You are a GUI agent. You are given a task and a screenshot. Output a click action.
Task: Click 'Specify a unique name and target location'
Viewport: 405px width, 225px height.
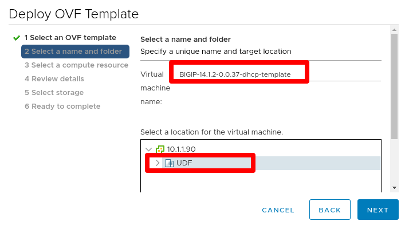pyautogui.click(x=215, y=52)
